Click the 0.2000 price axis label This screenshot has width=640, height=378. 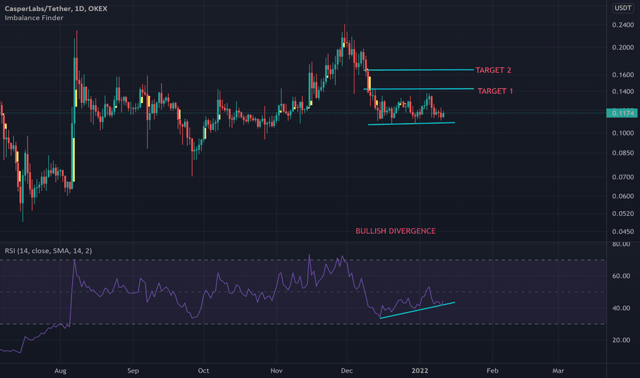pos(623,48)
